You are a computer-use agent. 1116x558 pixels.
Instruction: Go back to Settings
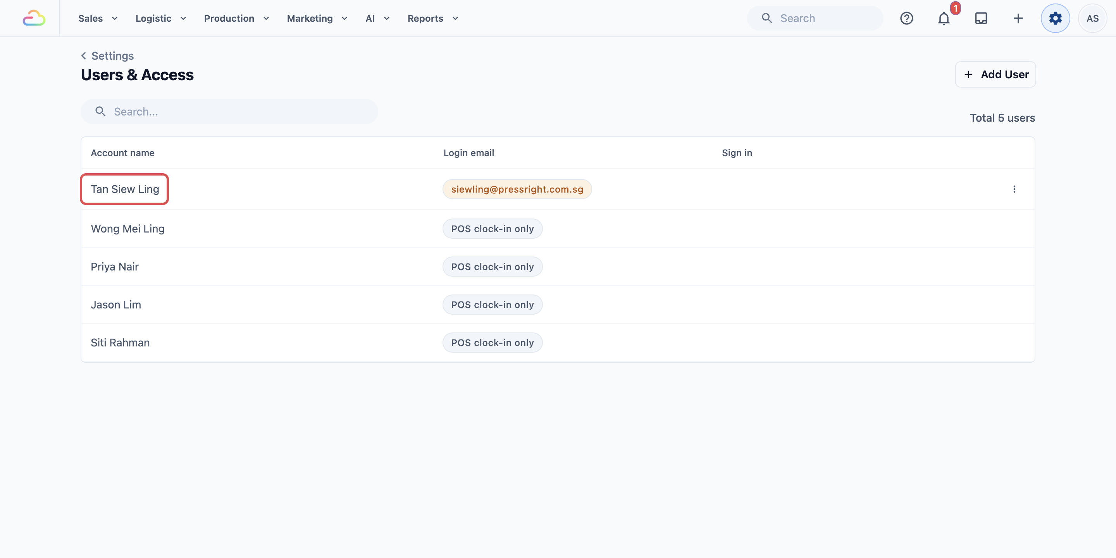[x=107, y=56]
